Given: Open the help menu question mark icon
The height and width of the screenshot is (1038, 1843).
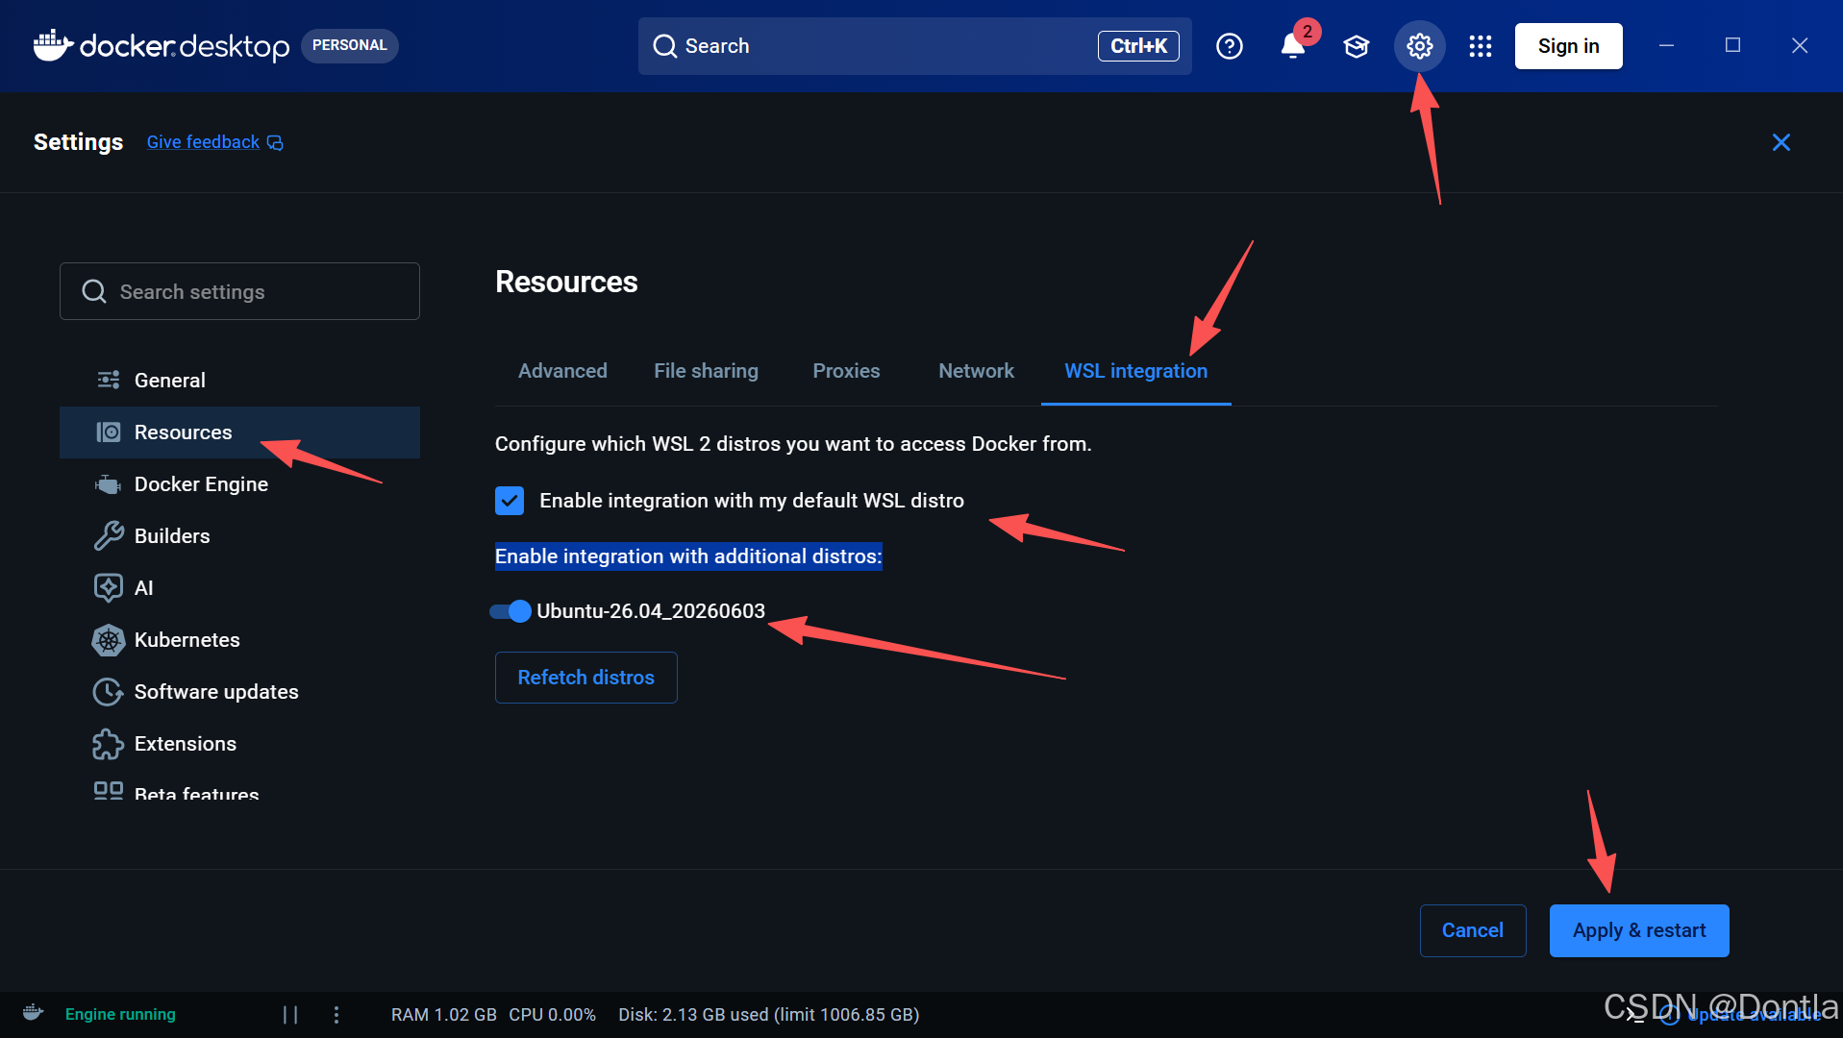Looking at the screenshot, I should pos(1229,46).
